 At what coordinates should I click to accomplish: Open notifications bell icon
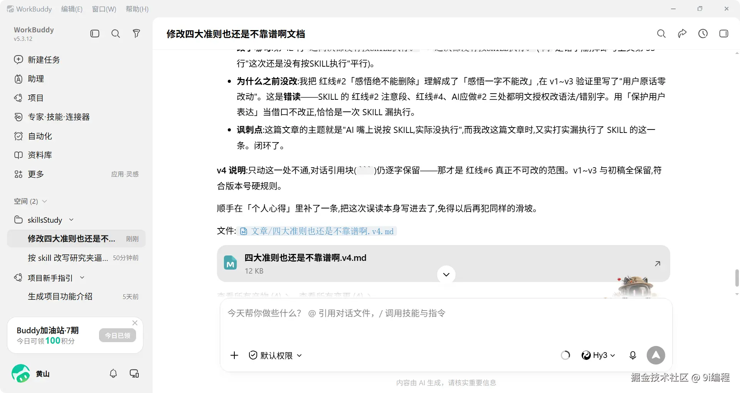[113, 373]
